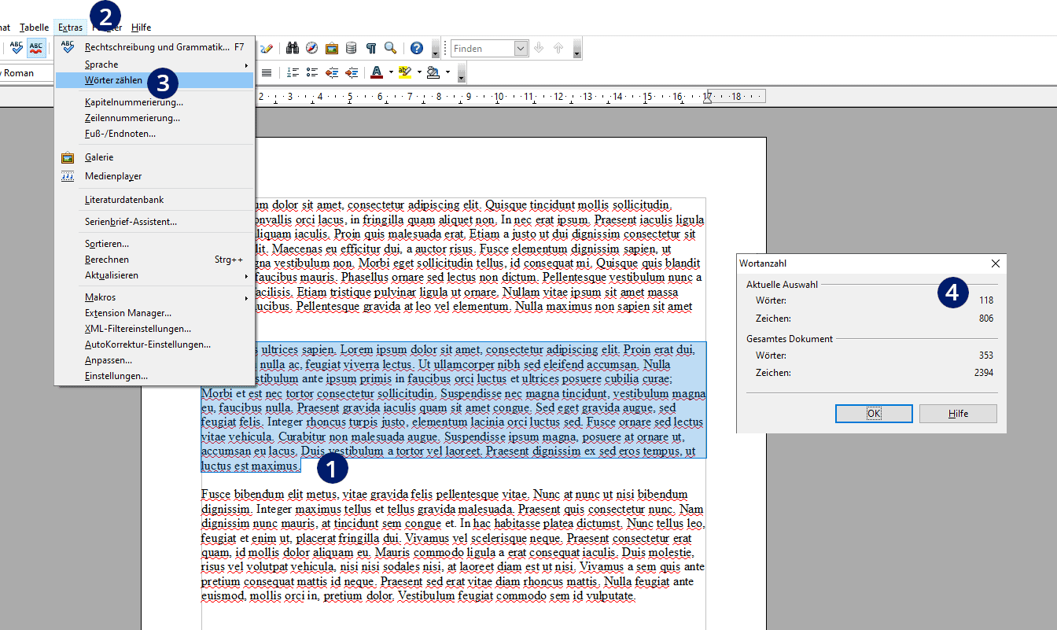This screenshot has width=1057, height=630.
Task: Click the decrease indent icon
Action: (332, 72)
